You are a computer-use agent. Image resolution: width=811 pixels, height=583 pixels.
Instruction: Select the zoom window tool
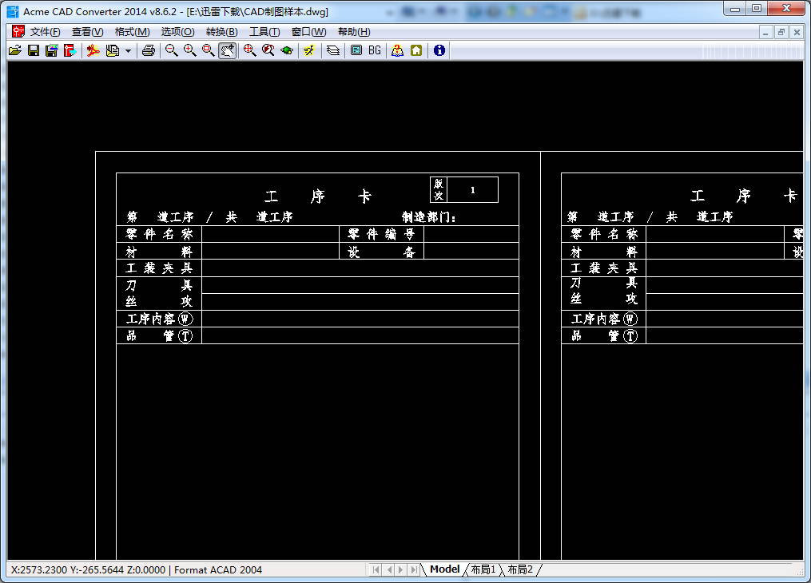click(x=208, y=50)
